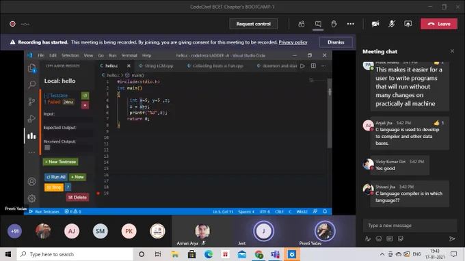Dismiss the recording notification banner
Screen dimensions: 465x261
pos(336,42)
